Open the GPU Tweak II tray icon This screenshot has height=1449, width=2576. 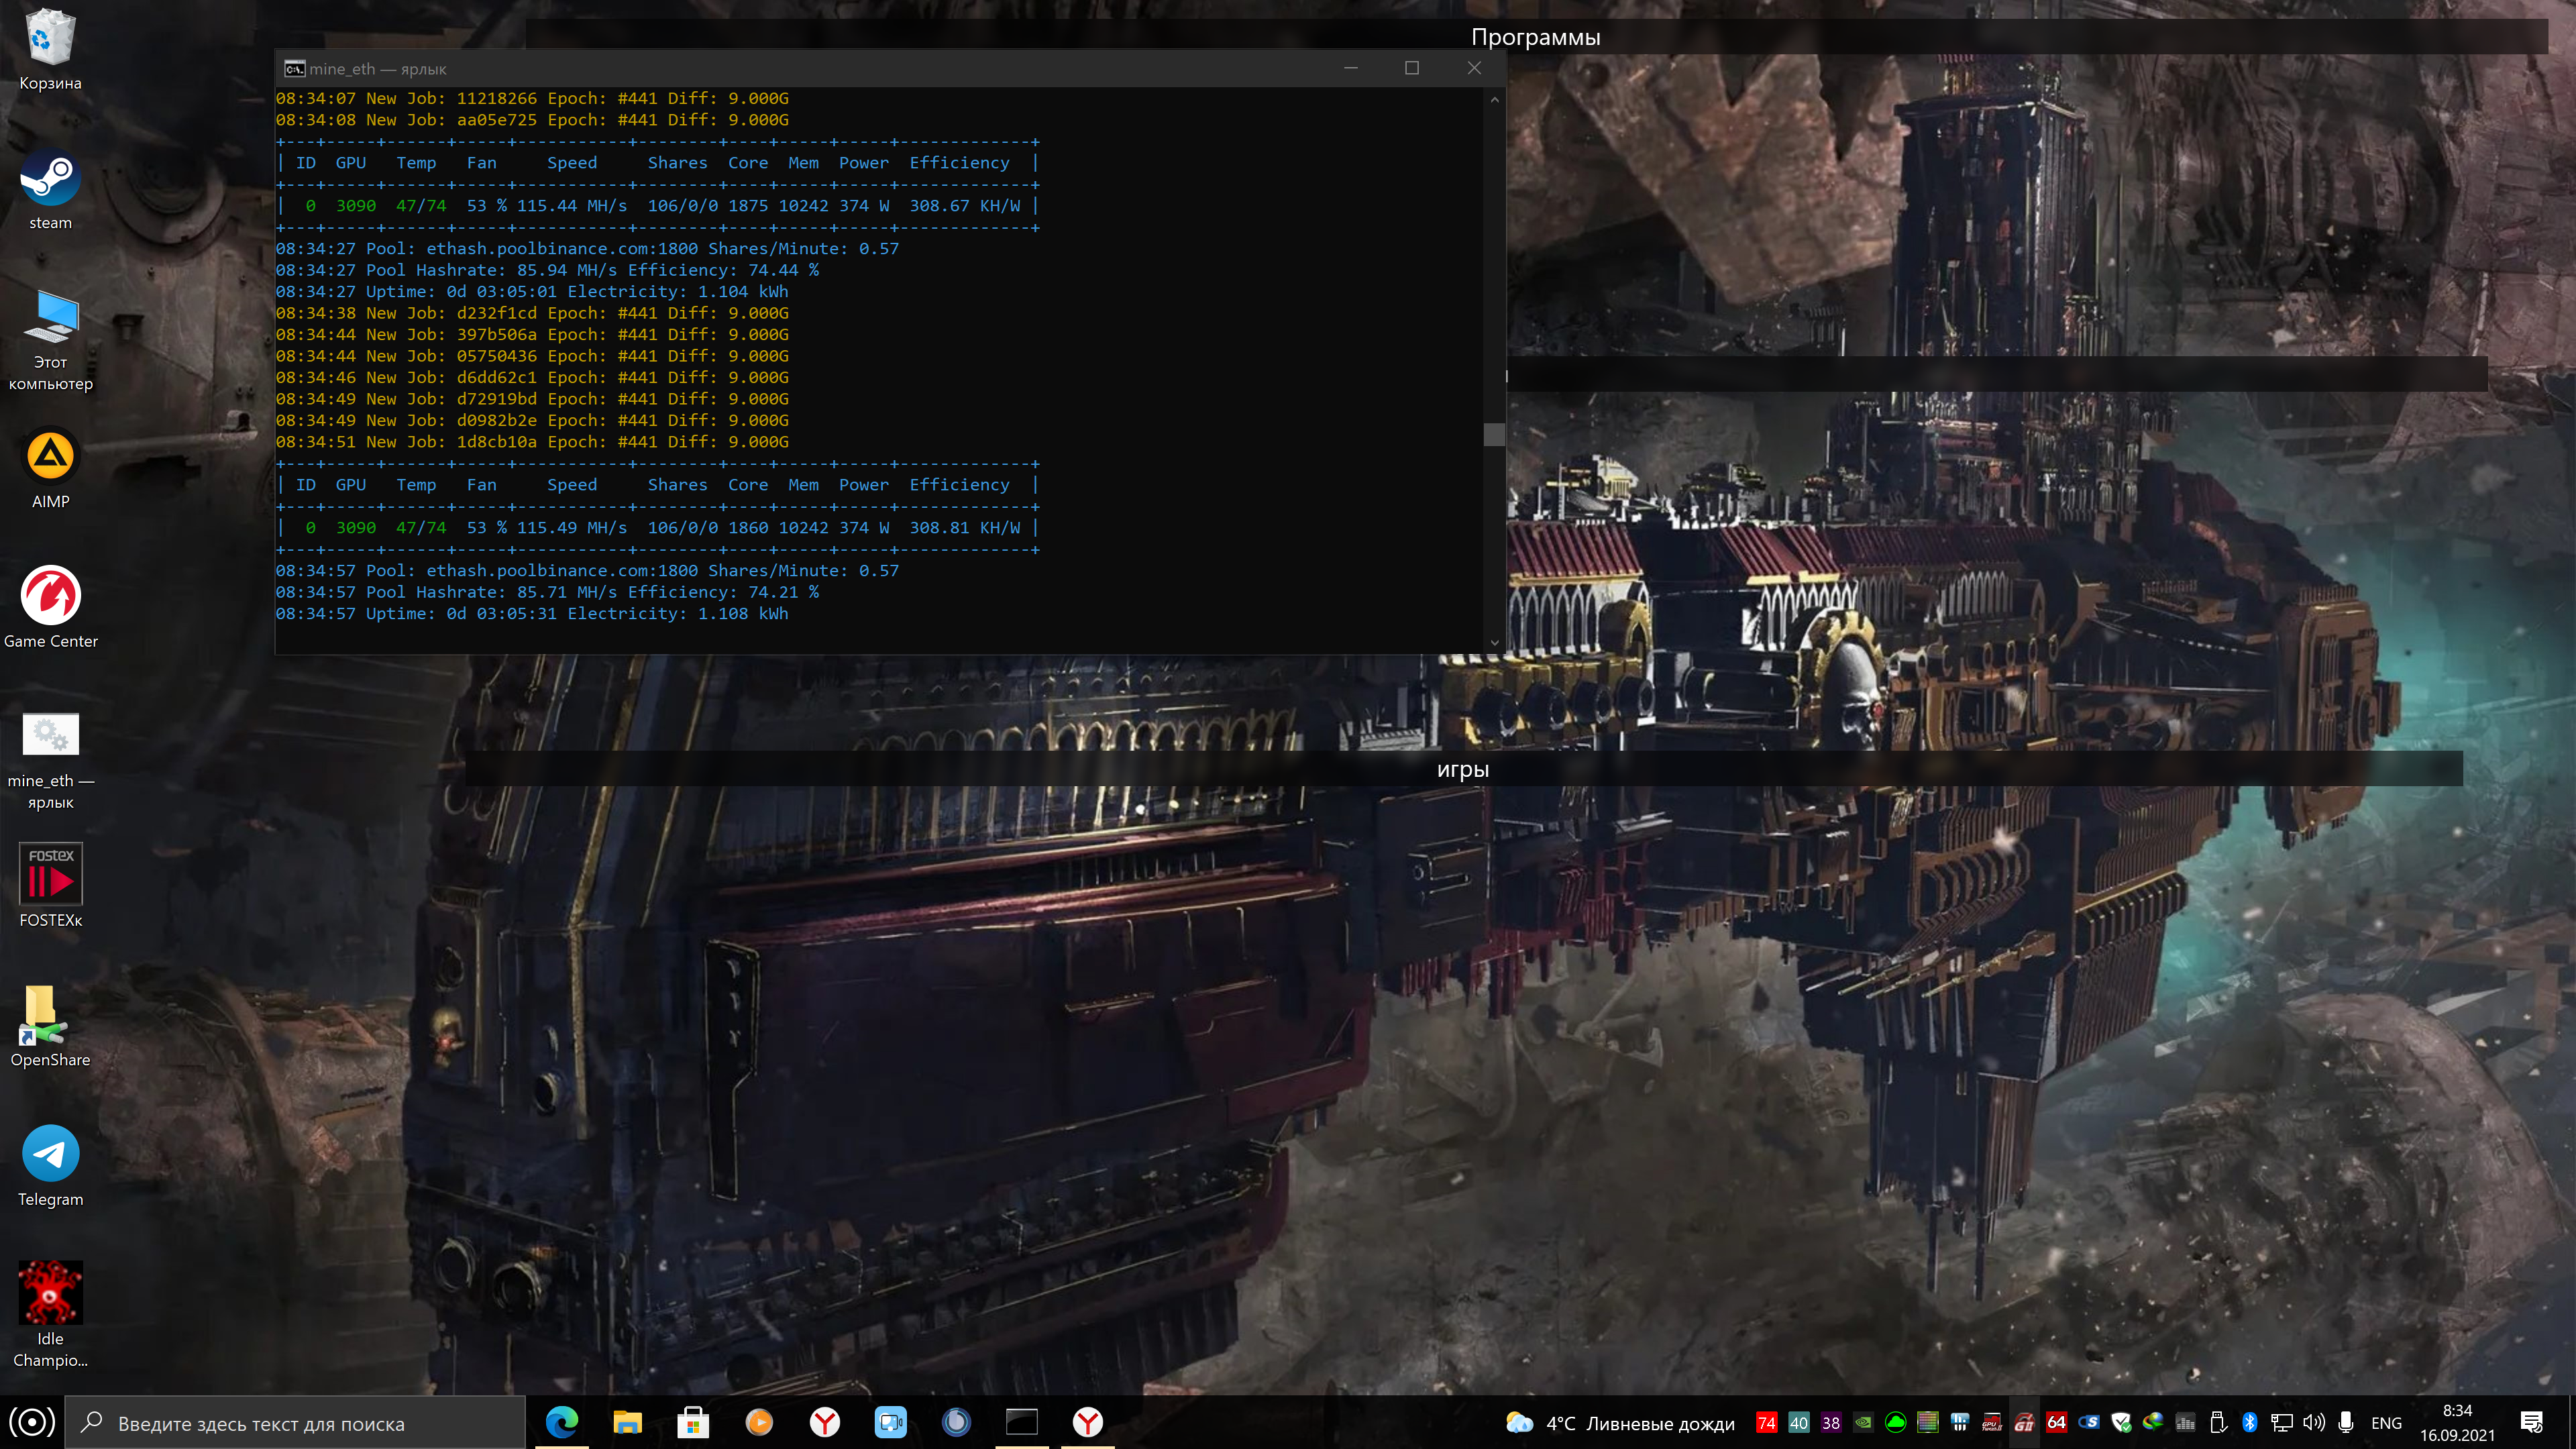point(2024,1422)
